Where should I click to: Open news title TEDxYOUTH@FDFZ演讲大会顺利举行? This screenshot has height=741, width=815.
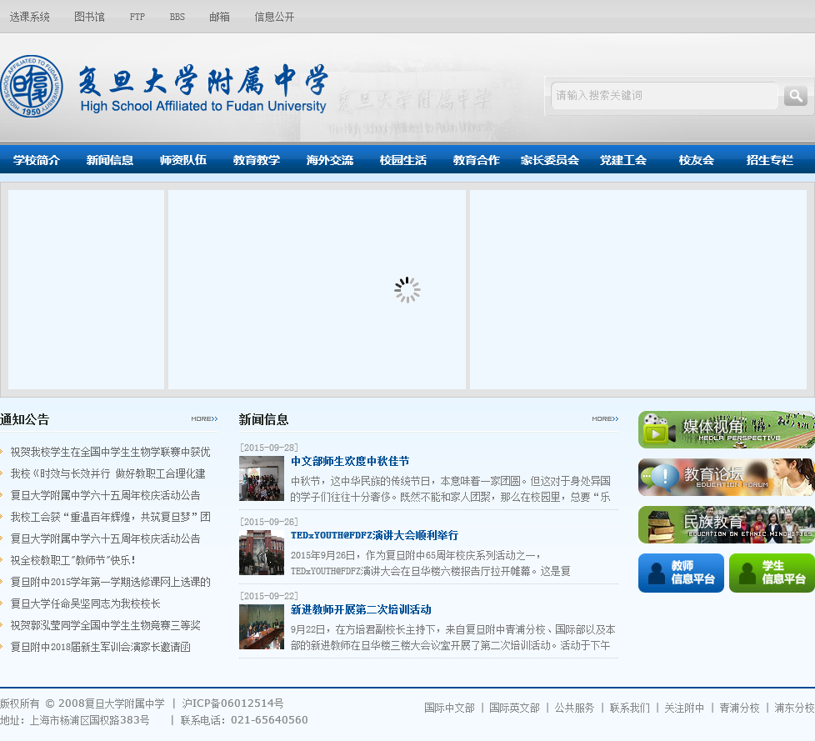point(374,535)
